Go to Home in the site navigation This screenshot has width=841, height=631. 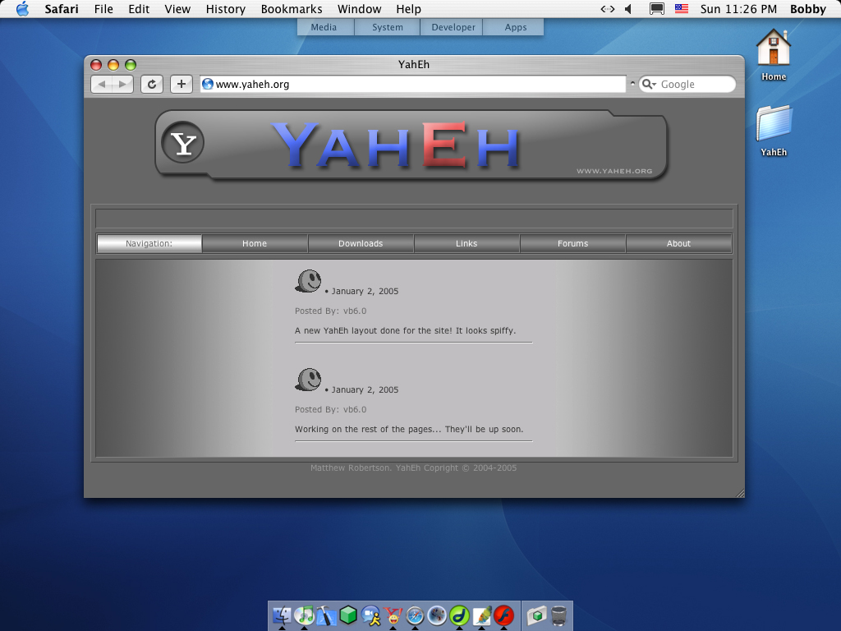255,243
